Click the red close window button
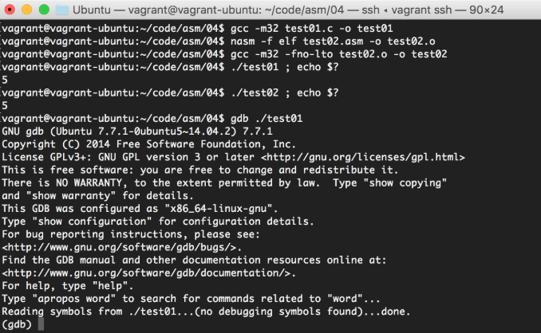The image size is (541, 333). click(x=10, y=10)
